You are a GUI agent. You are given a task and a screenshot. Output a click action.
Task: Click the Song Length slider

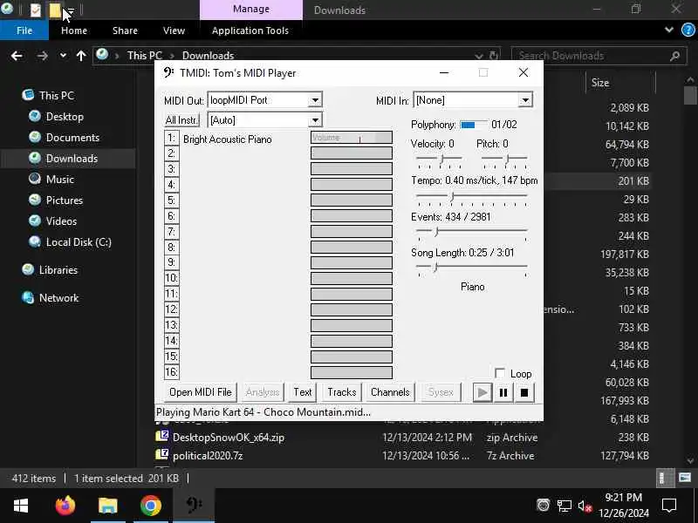pyautogui.click(x=472, y=268)
